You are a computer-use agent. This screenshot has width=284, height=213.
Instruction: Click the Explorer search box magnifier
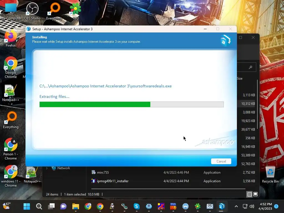pyautogui.click(x=250, y=67)
